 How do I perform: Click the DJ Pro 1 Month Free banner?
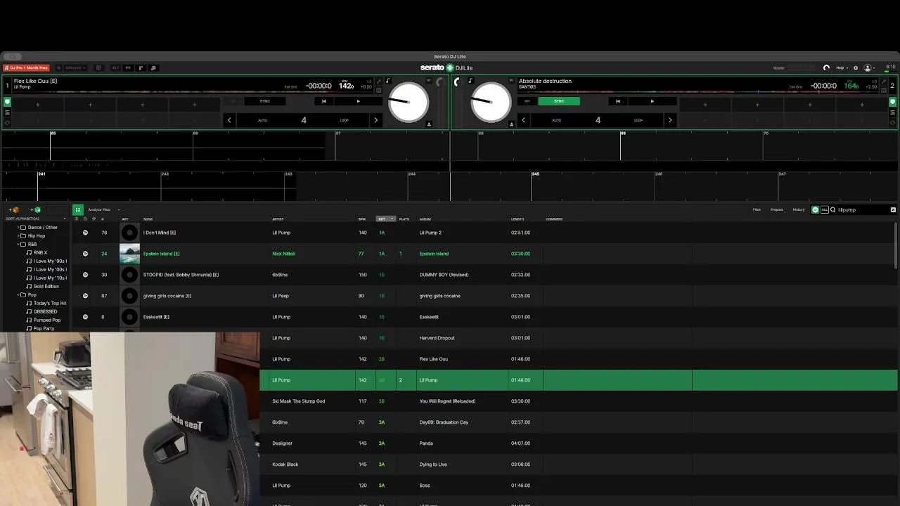(26, 68)
